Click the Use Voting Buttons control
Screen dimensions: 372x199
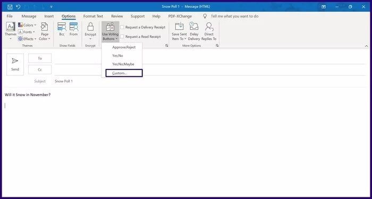(111, 31)
